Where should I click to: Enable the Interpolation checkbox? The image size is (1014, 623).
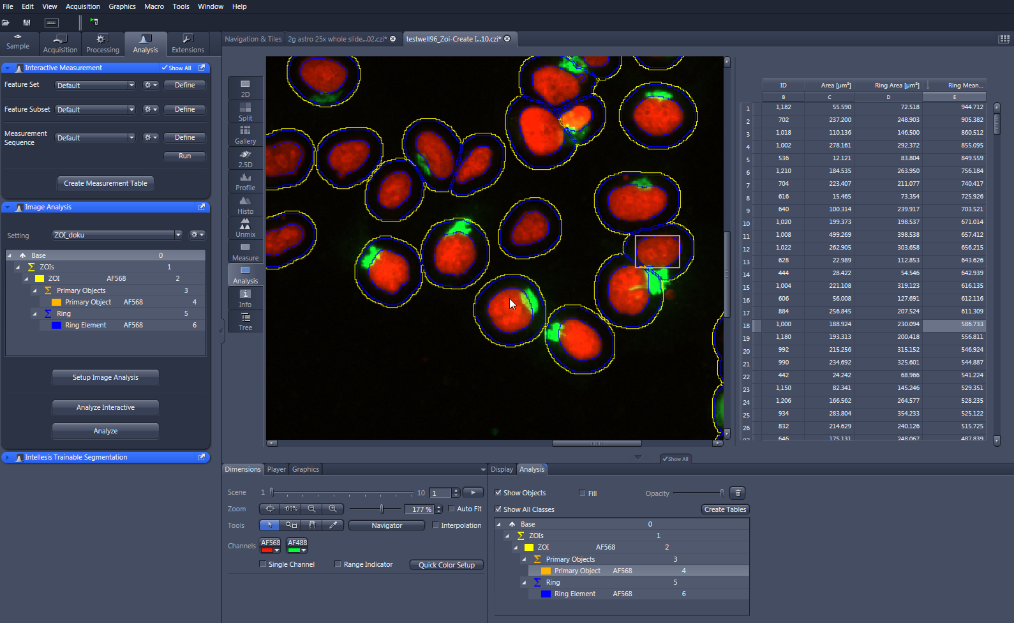[x=436, y=525]
